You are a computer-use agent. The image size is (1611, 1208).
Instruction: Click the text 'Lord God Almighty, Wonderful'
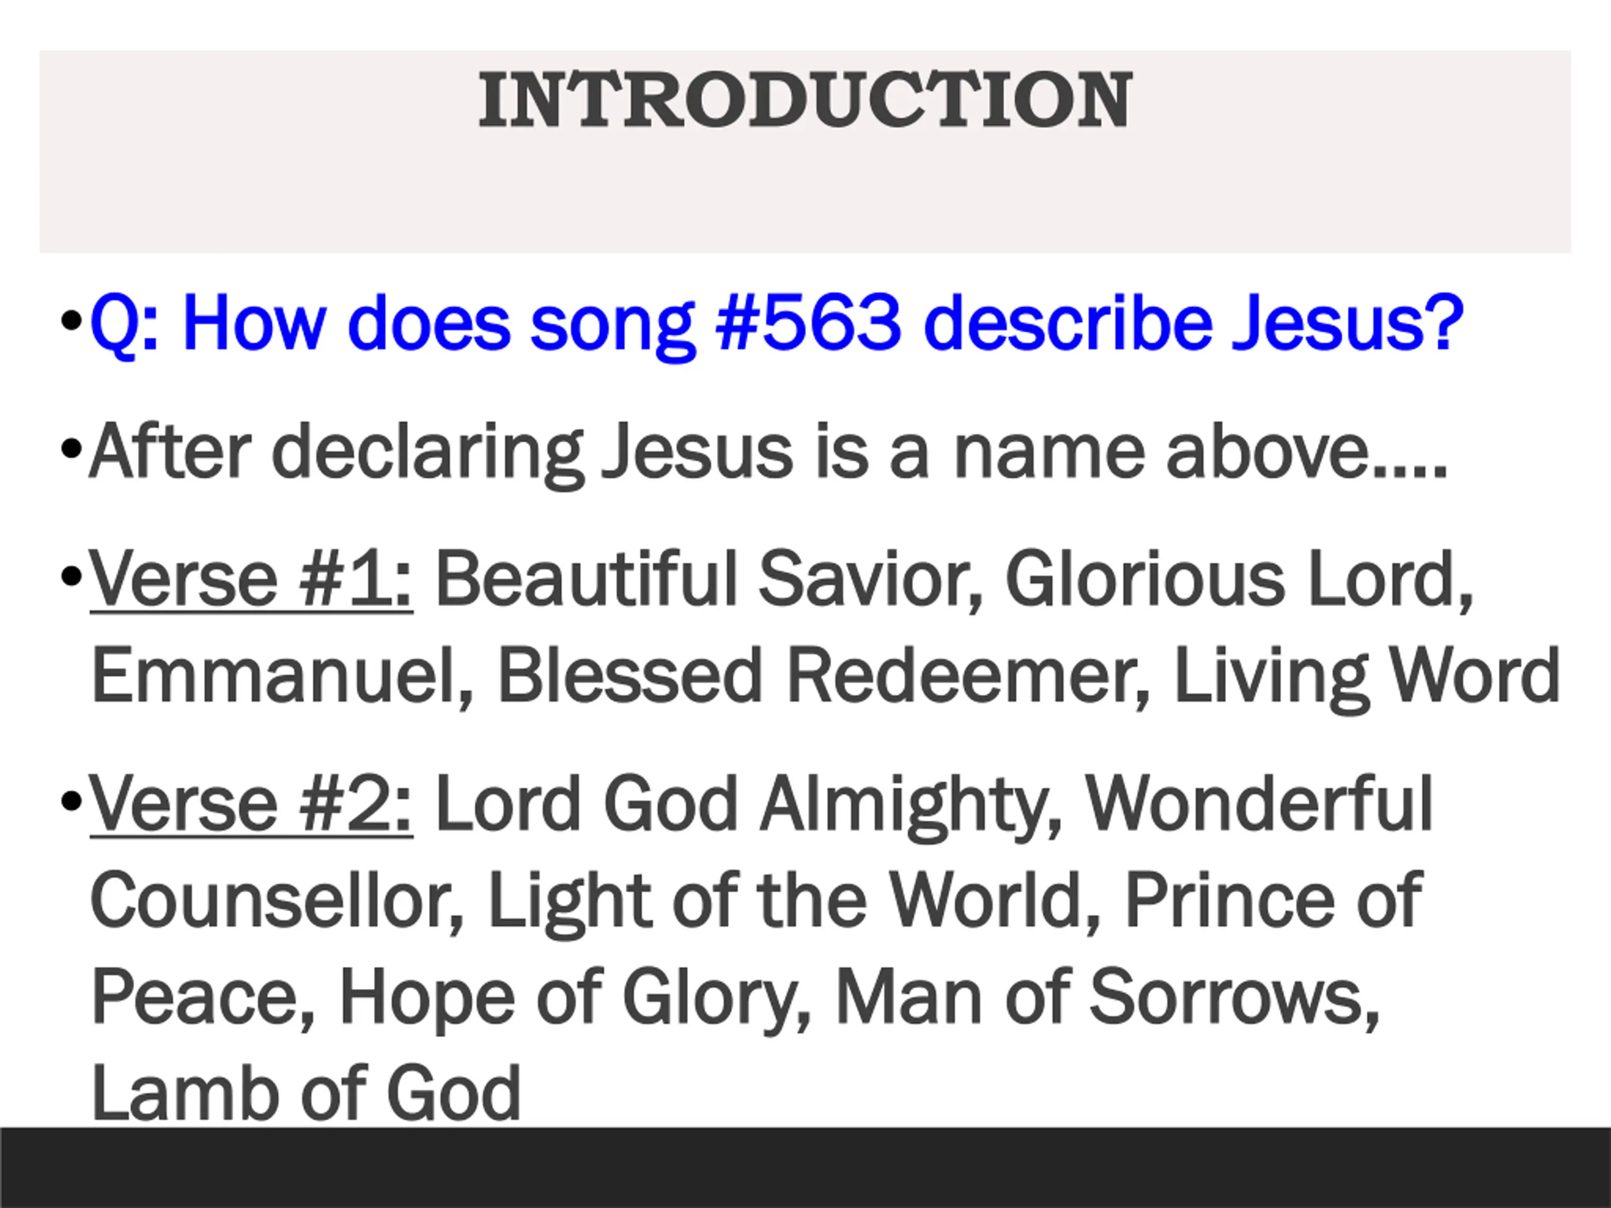coord(935,804)
